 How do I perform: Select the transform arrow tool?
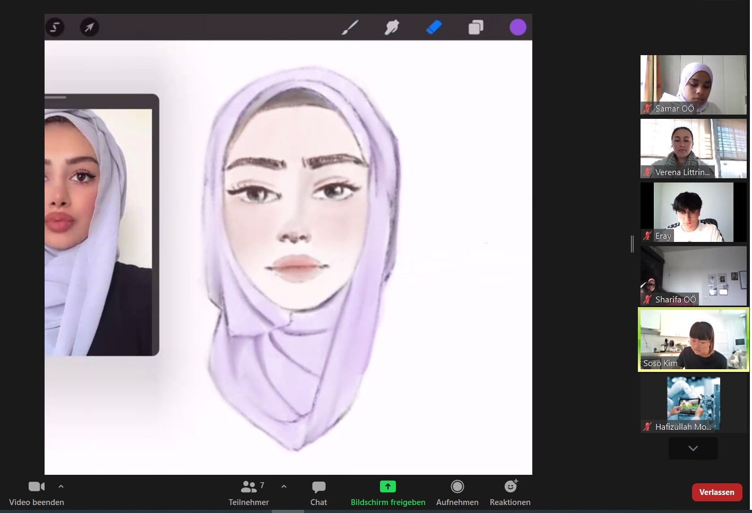point(89,27)
